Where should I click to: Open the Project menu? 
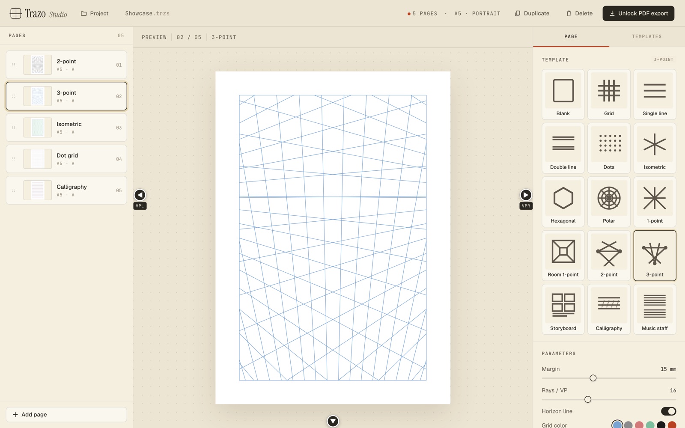pos(95,13)
